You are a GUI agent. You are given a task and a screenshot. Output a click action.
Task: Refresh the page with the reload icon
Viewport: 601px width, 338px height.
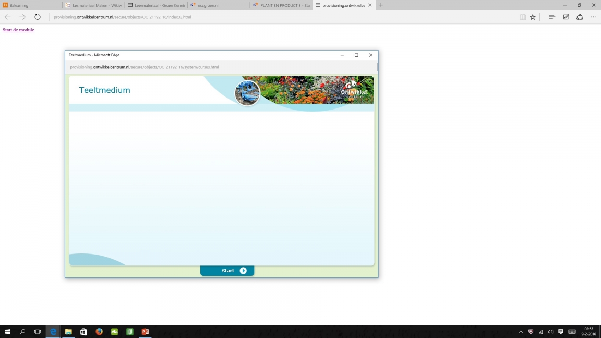[38, 17]
